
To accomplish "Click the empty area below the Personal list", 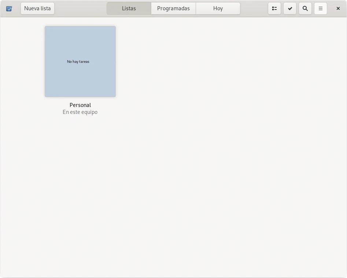I will pyautogui.click(x=80, y=183).
